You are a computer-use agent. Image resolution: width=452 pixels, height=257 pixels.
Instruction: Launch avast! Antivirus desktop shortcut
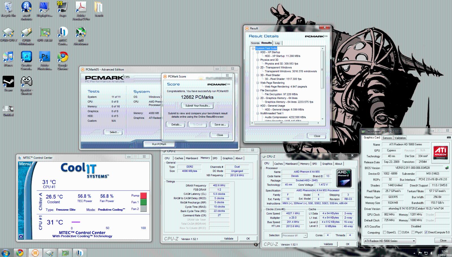click(x=26, y=11)
